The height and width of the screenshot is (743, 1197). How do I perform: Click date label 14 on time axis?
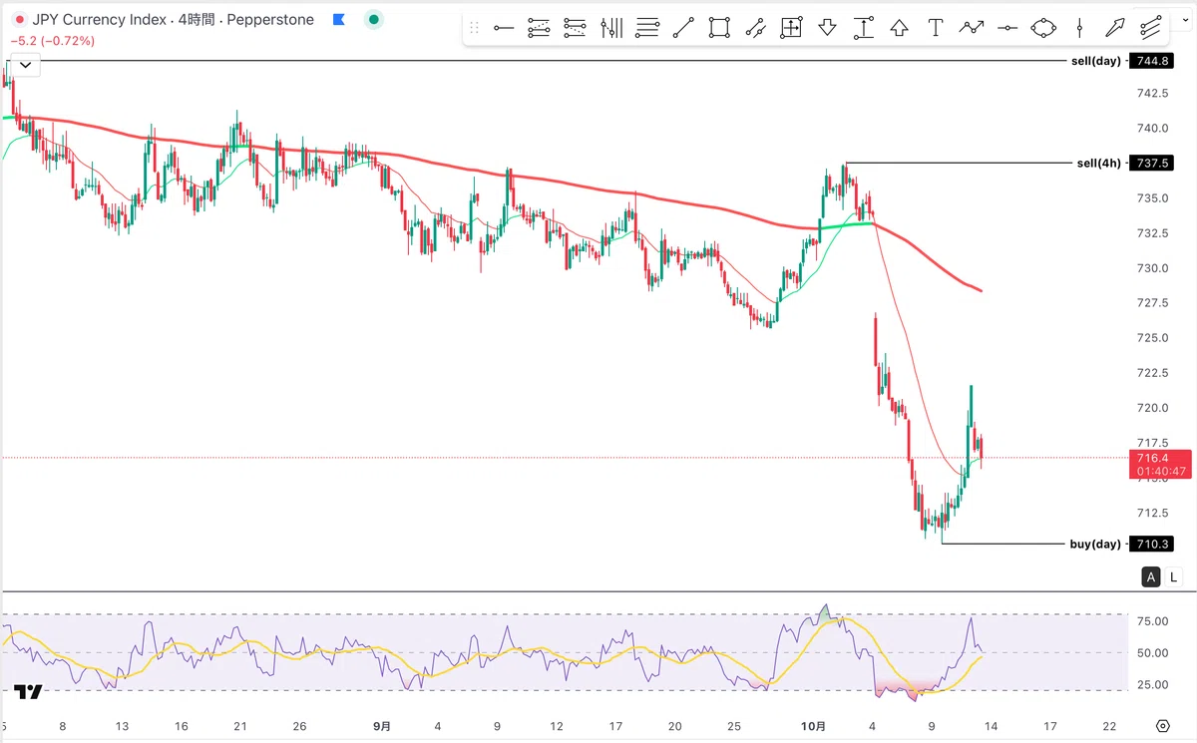(x=991, y=726)
